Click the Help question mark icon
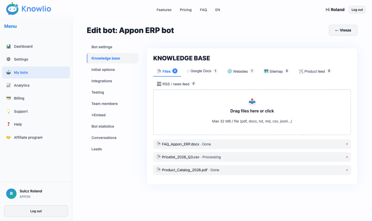Image resolution: width=372 pixels, height=221 pixels. (9, 124)
